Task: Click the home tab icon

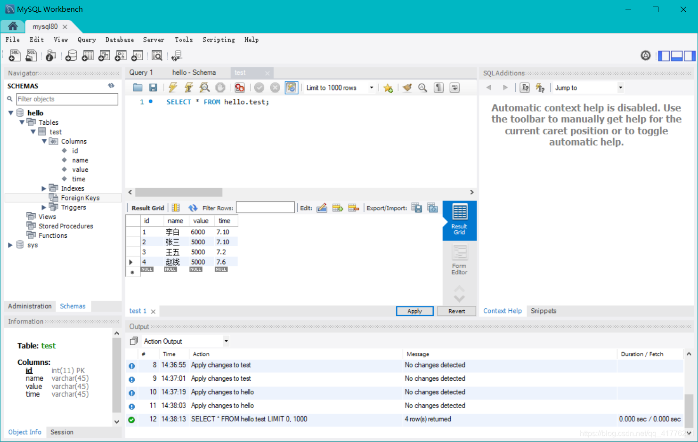Action: tap(13, 26)
